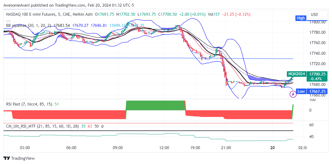Click the 17667.25 low price value
The width and height of the screenshot is (332, 164).
click(x=317, y=91)
